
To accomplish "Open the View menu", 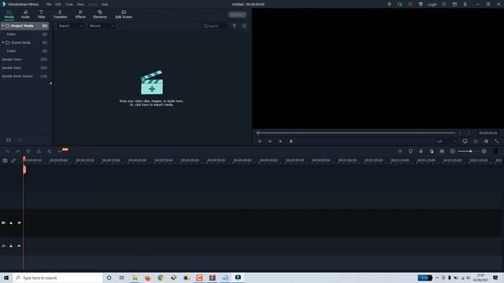I will [x=80, y=5].
